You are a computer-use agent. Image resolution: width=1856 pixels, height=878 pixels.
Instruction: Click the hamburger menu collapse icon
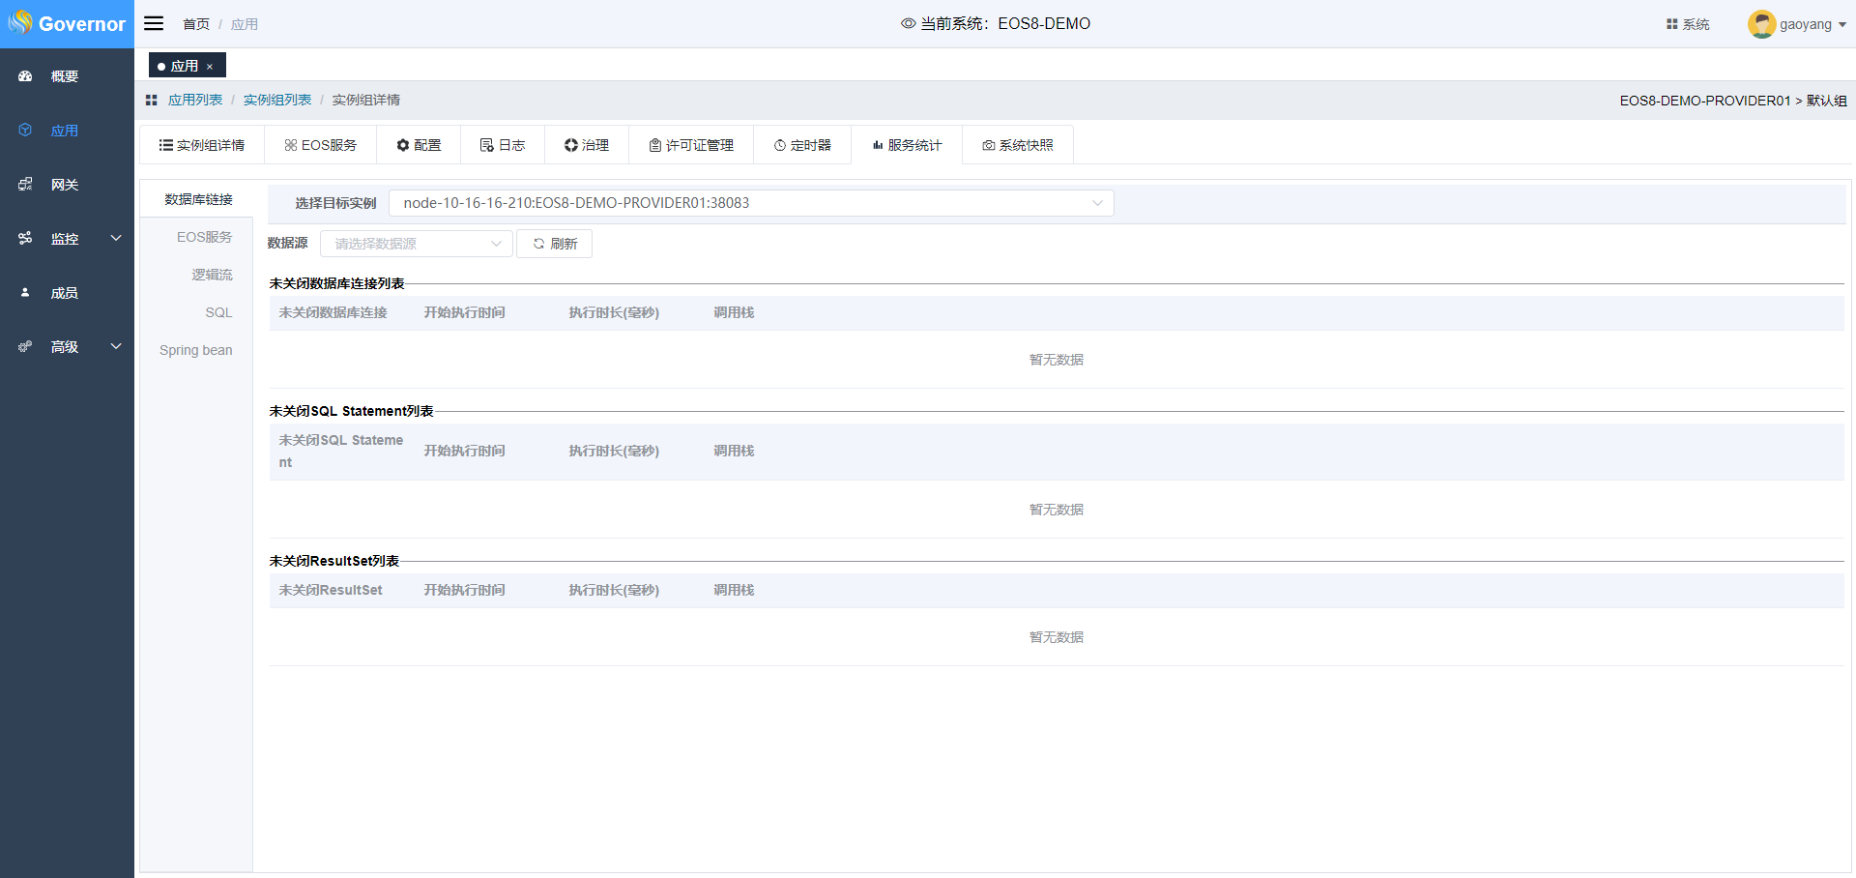point(154,23)
